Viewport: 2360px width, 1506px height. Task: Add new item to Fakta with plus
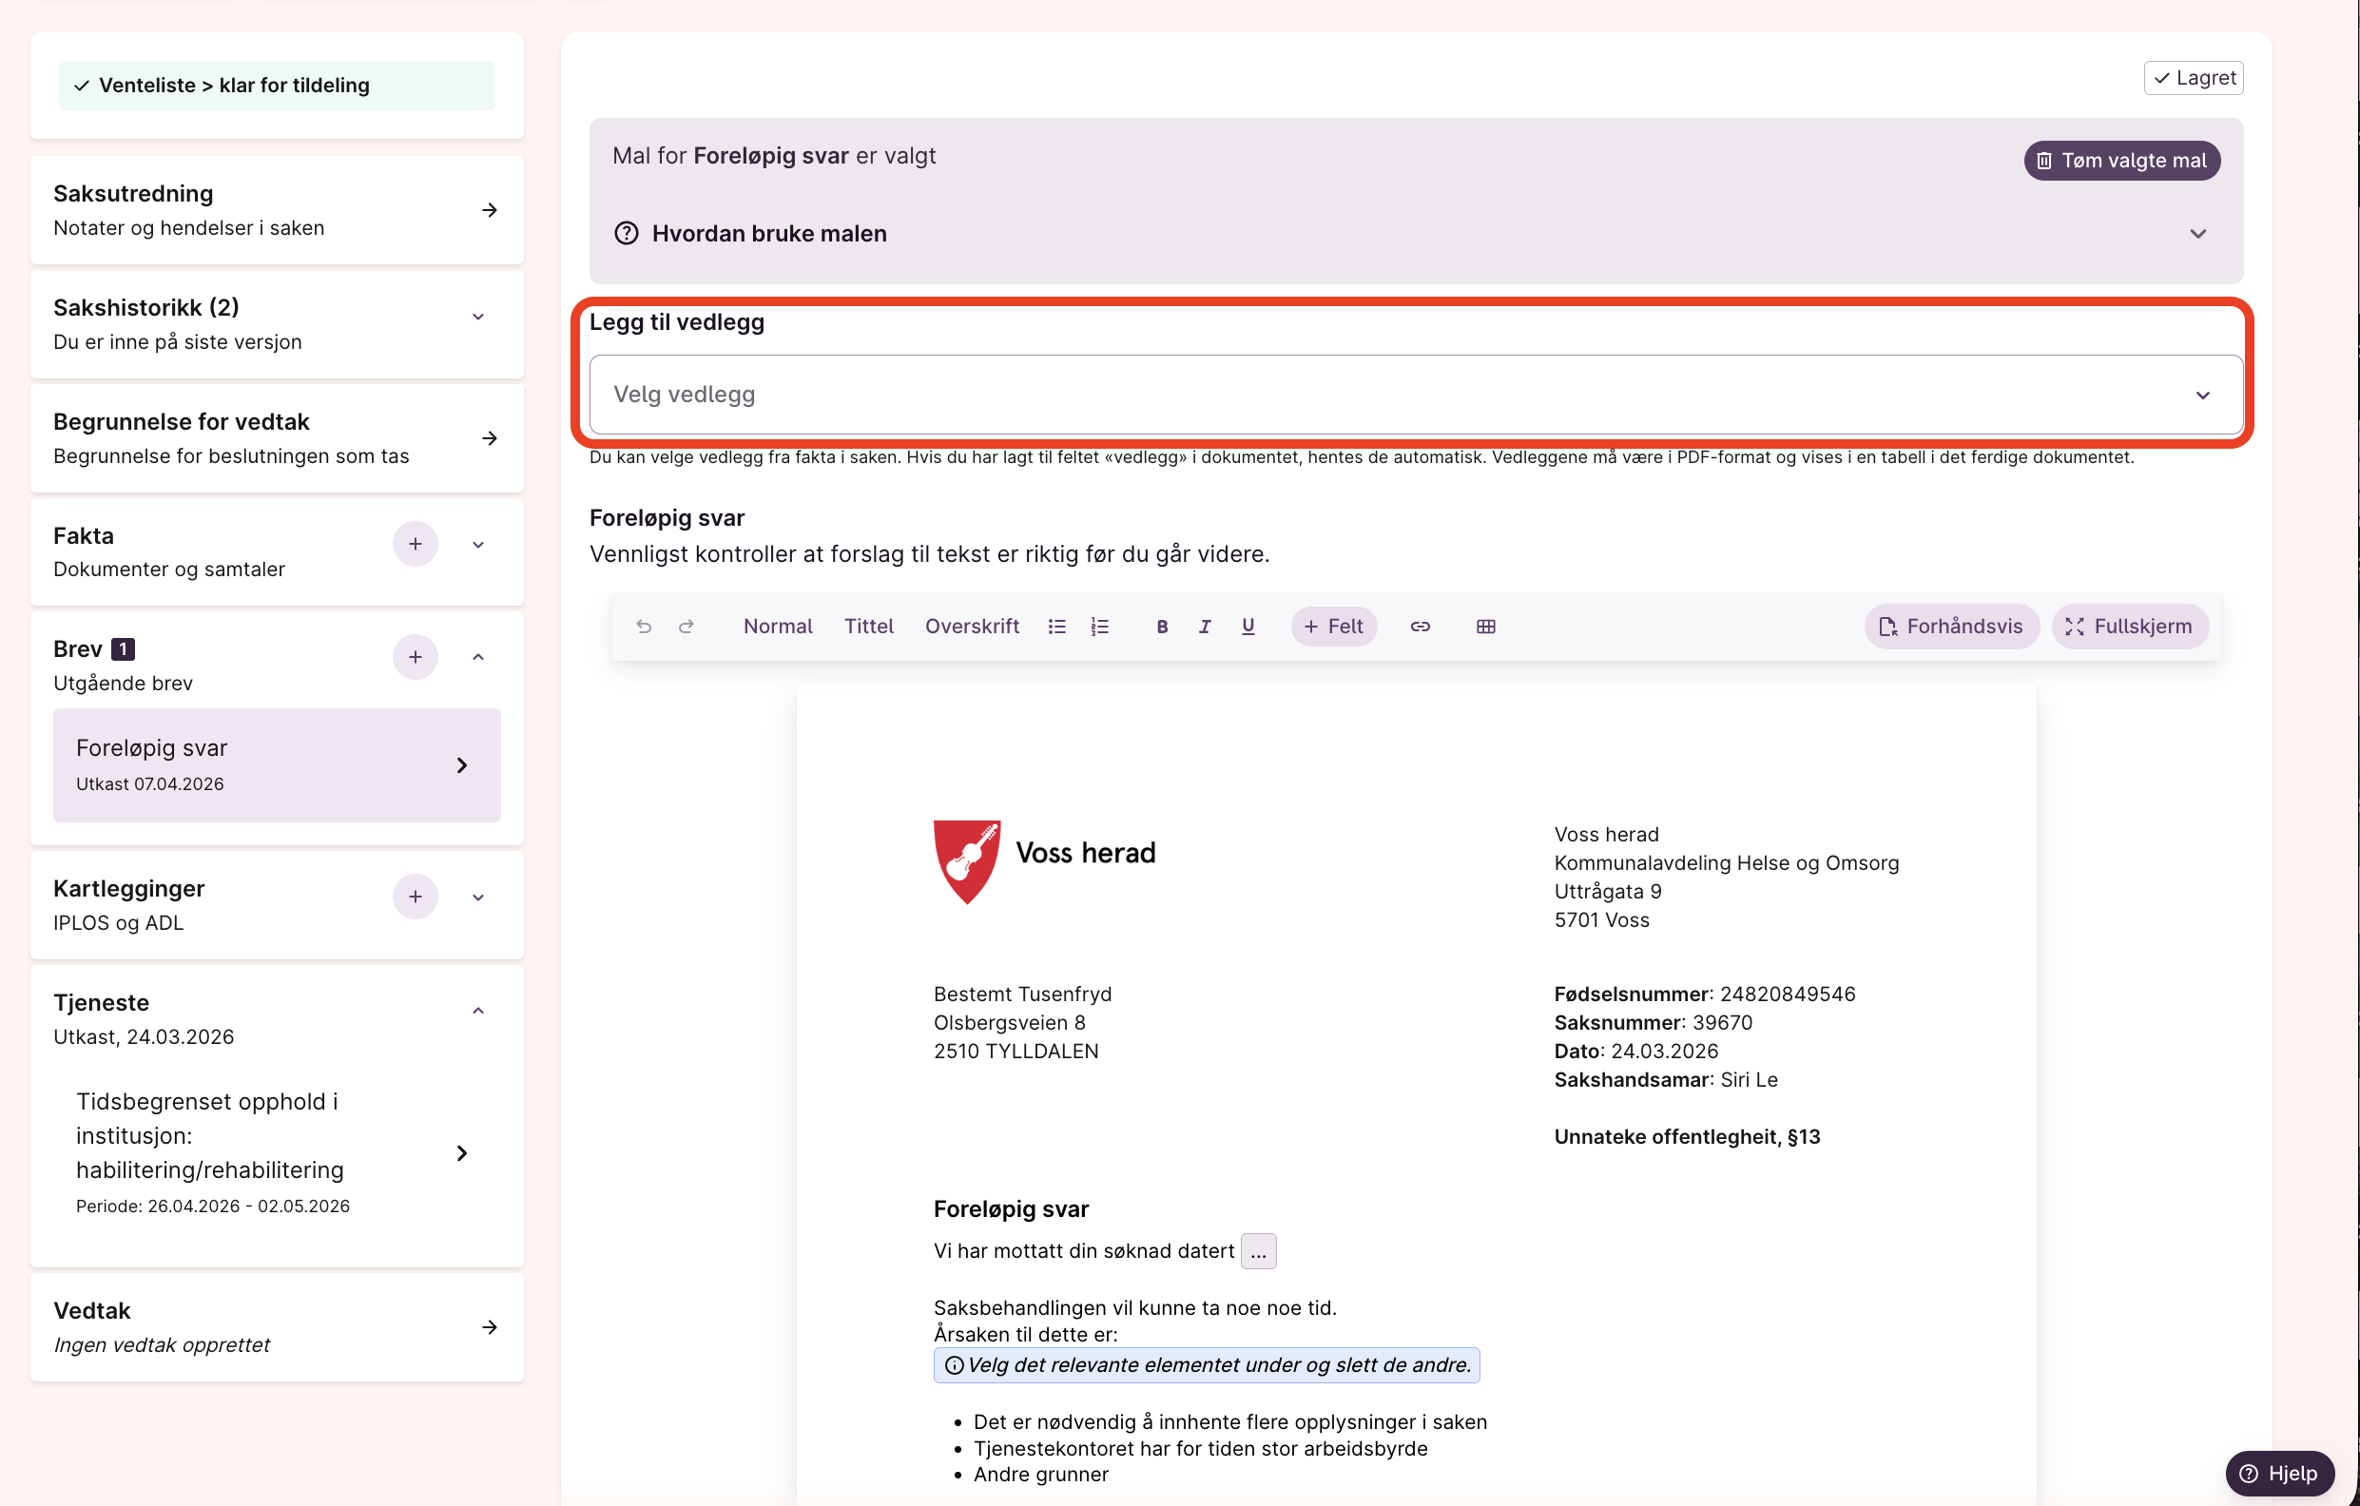[x=415, y=544]
